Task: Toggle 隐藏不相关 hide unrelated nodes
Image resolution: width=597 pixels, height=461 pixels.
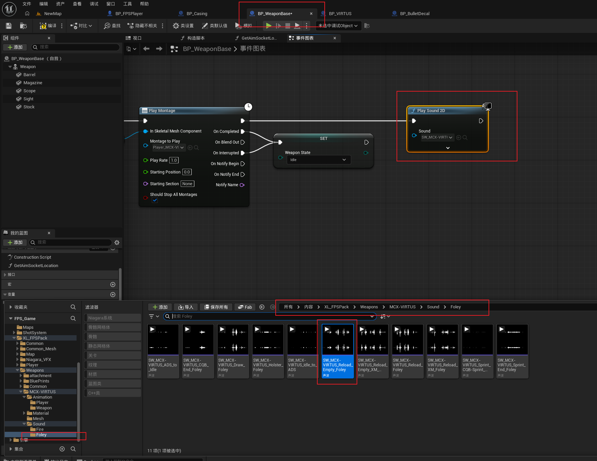Action: tap(142, 26)
